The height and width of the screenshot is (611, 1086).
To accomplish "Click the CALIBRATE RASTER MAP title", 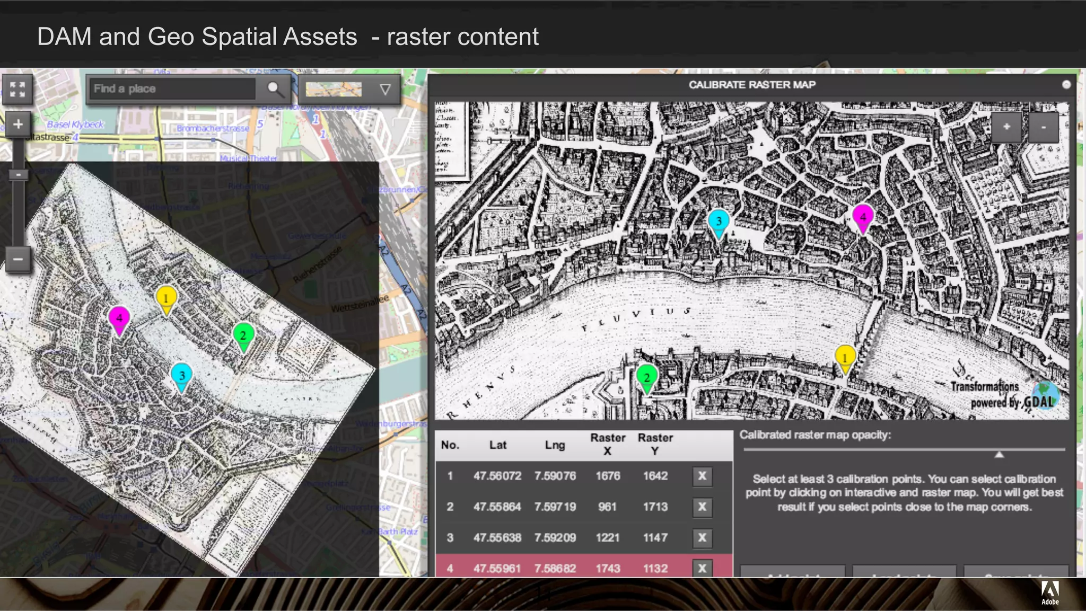I will (x=752, y=85).
